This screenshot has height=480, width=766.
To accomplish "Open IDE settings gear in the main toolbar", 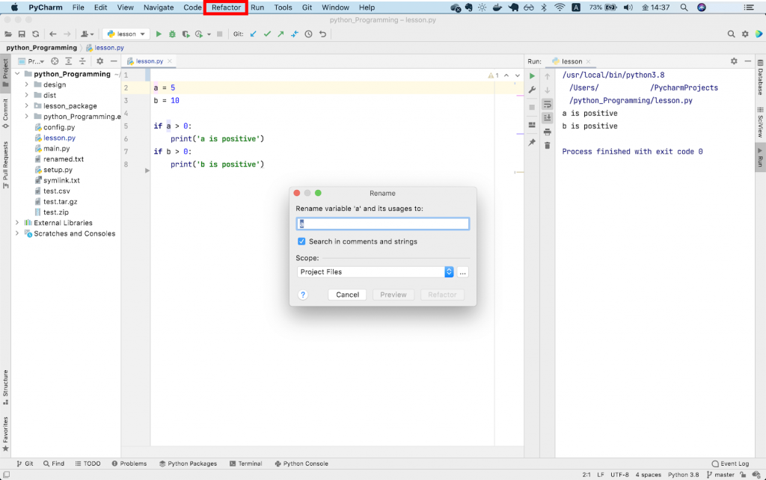I will click(x=745, y=34).
